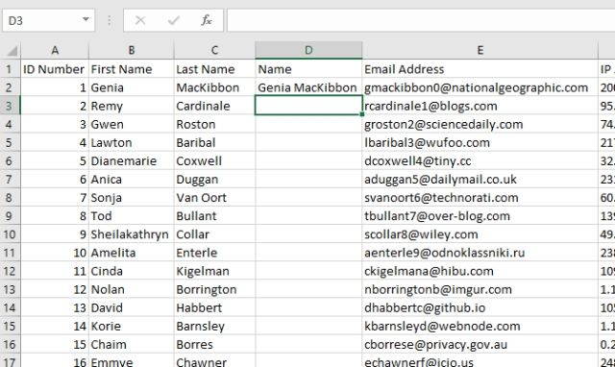Select the cell with cborrese@privacy.gov.au
Screen dimensions: 615x367
(480, 344)
